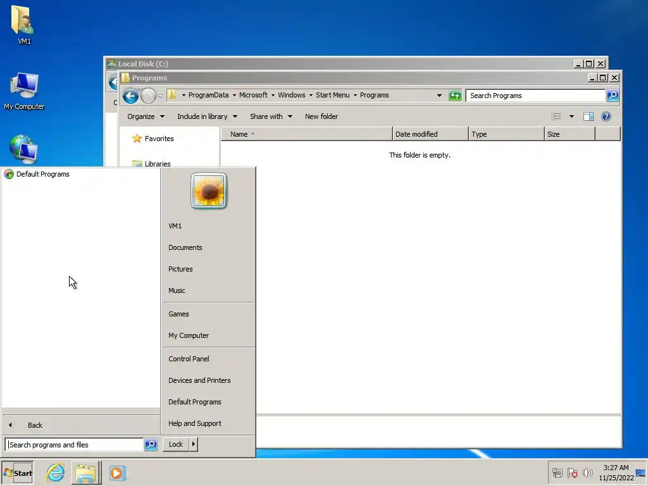This screenshot has width=648, height=486.
Task: Sort by Name column header
Action: (x=306, y=134)
